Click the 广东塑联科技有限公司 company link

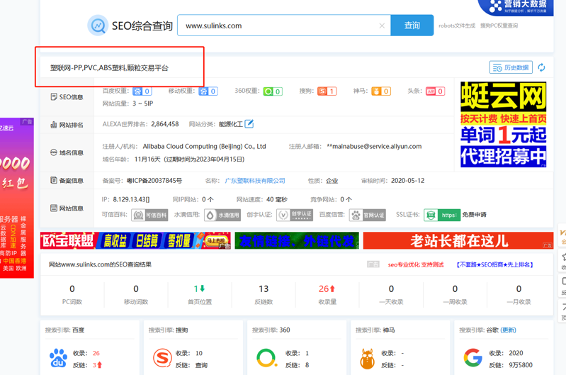pyautogui.click(x=255, y=181)
